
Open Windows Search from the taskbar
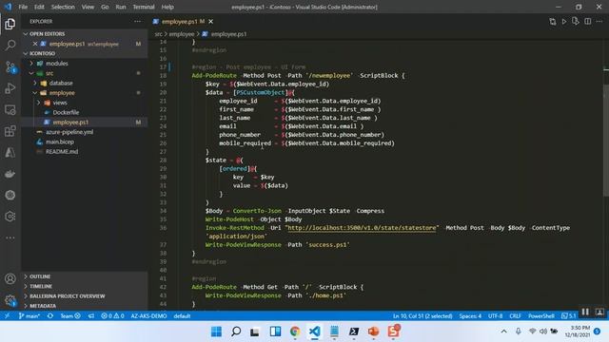[236, 332]
